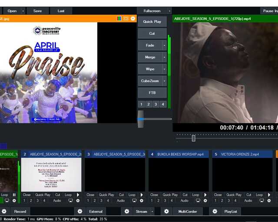Click monitor icon on BUKOLA BEKES WORSHIP input

coord(198,201)
